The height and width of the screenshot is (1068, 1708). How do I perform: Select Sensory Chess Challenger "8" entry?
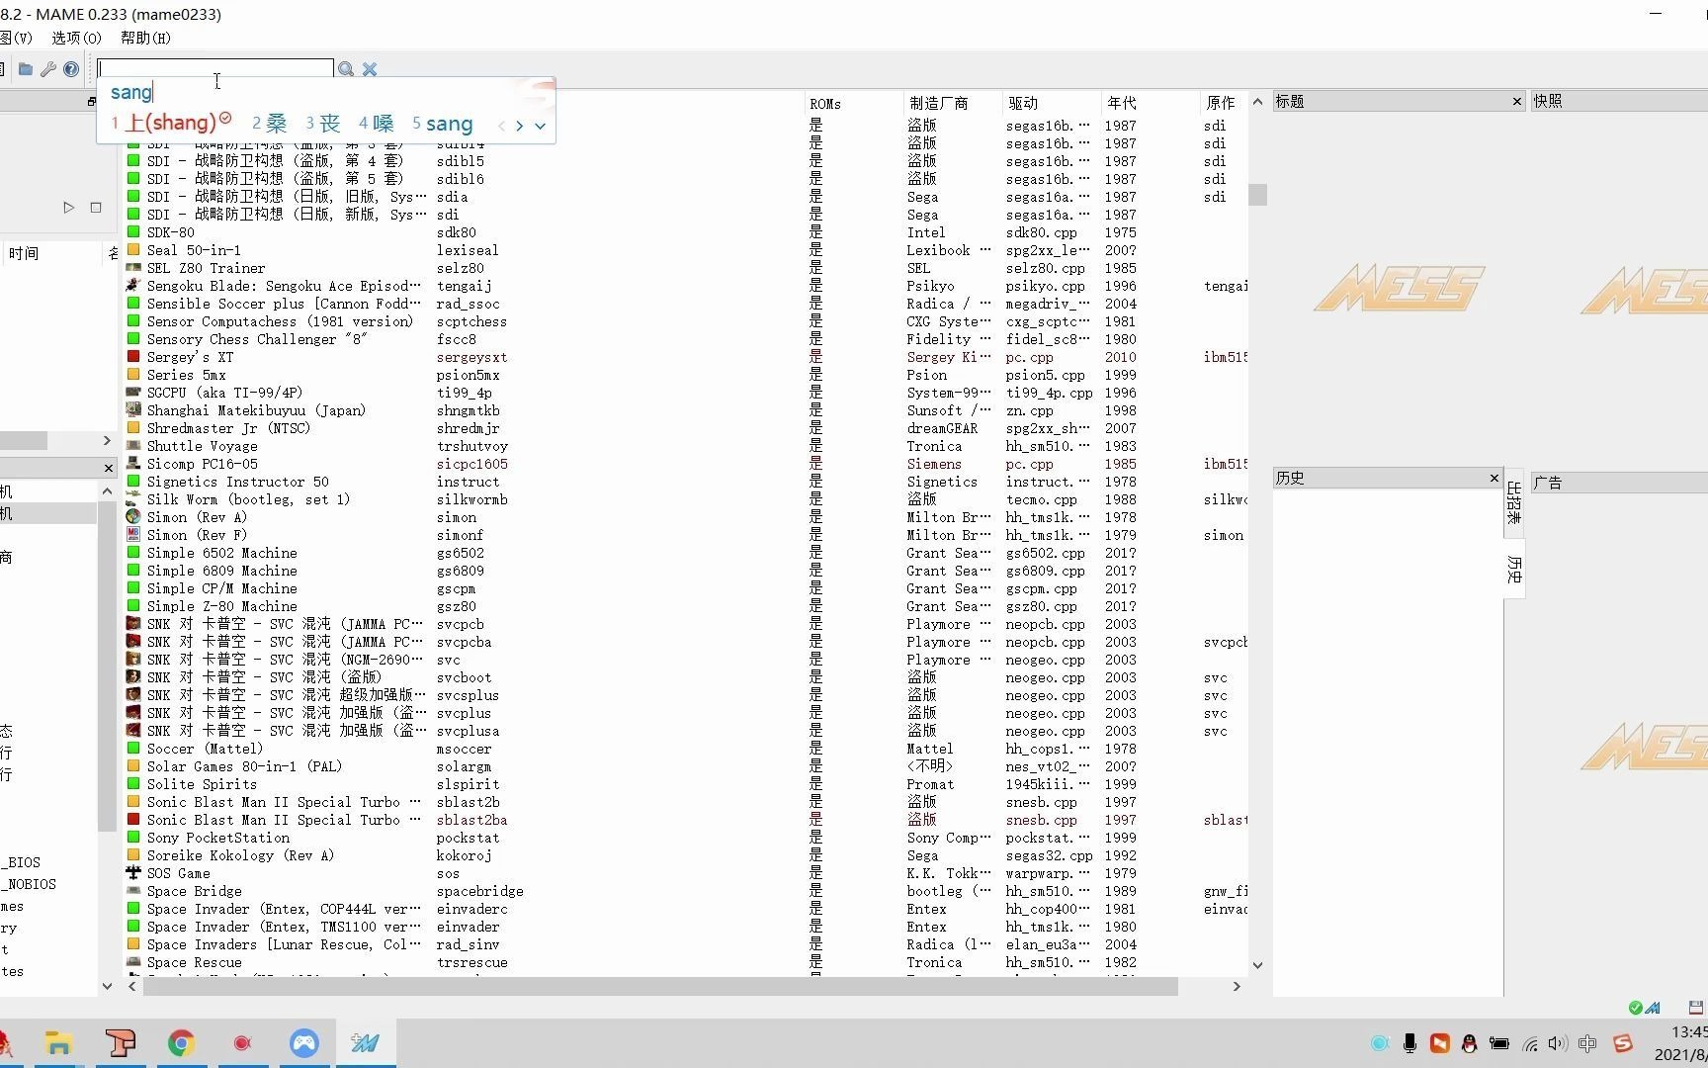257,339
